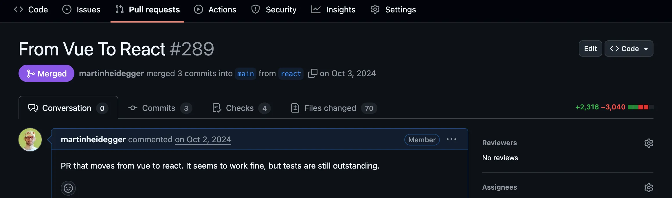Open the Code dropdown menu
The width and height of the screenshot is (672, 198).
(629, 48)
